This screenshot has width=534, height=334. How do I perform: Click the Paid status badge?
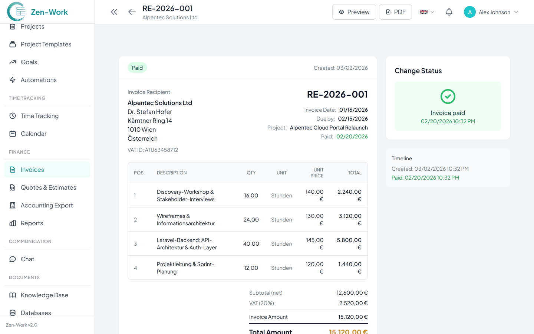click(x=137, y=68)
